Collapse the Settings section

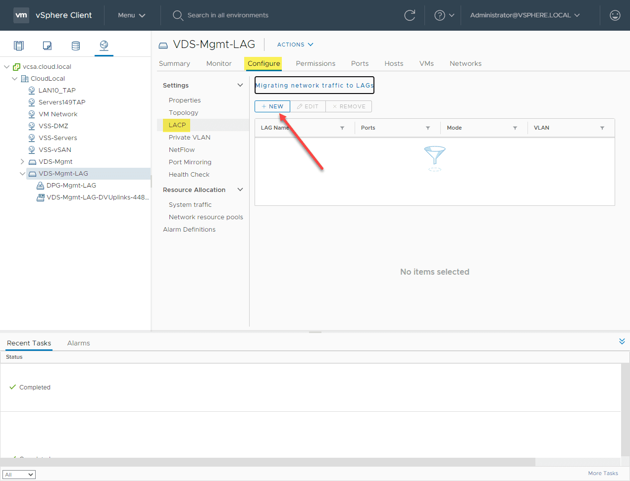(x=240, y=85)
